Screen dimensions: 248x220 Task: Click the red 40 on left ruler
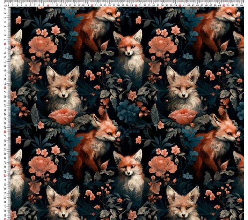click(5, 175)
